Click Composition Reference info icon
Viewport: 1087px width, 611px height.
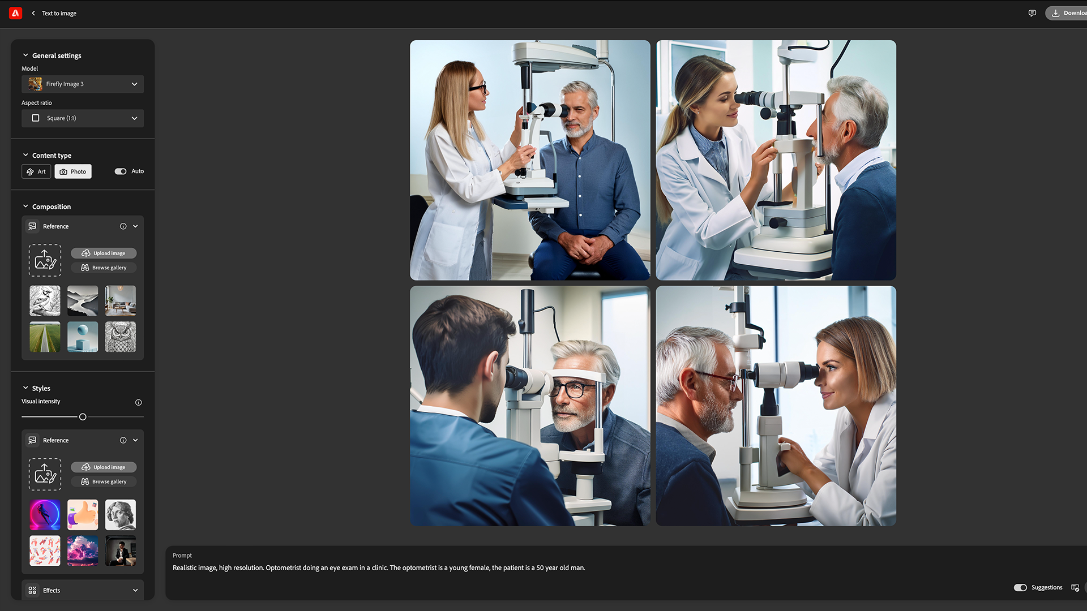(x=123, y=226)
